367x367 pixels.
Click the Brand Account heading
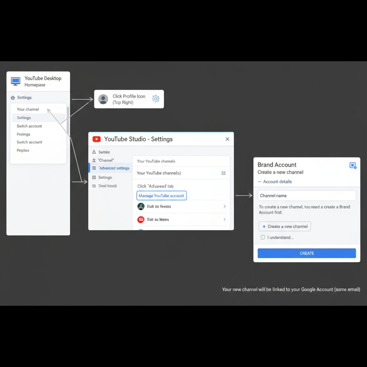click(x=277, y=165)
